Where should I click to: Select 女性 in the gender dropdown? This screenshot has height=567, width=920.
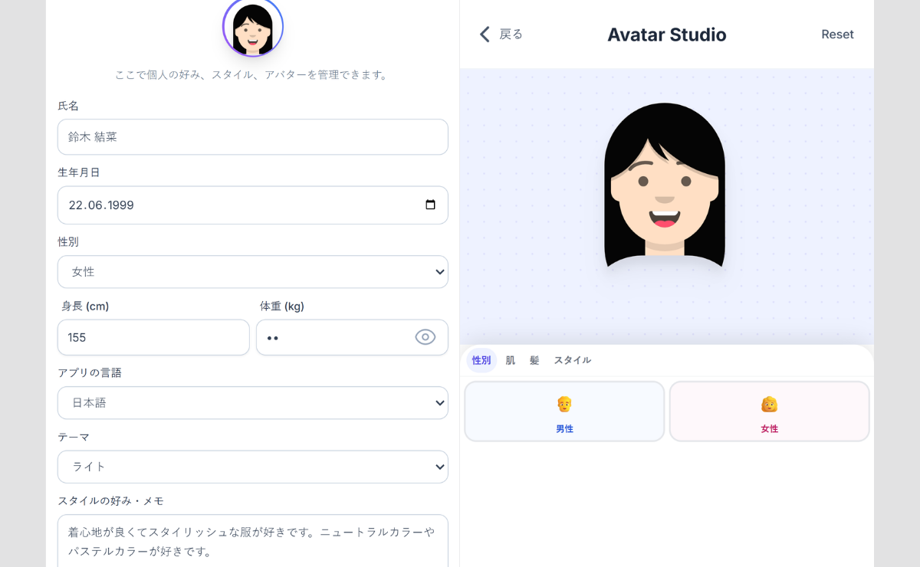point(253,272)
